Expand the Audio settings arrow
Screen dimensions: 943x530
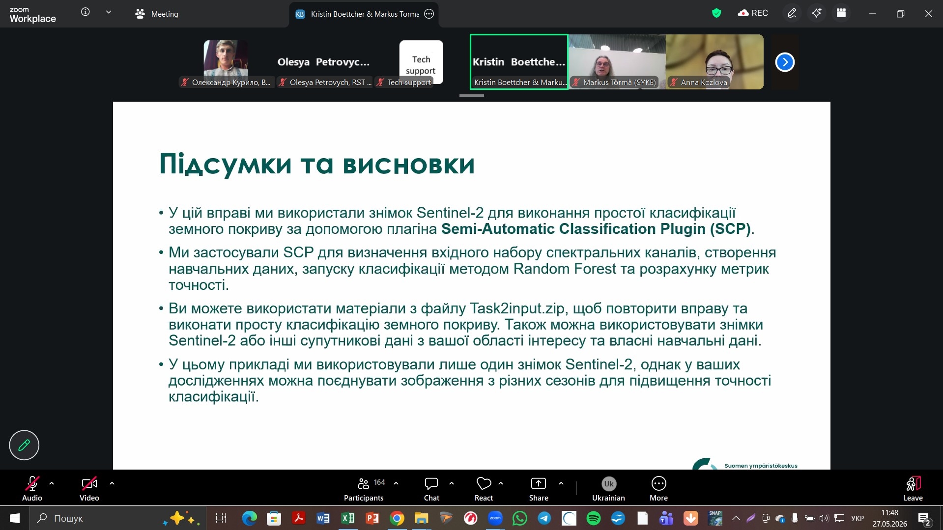[52, 483]
